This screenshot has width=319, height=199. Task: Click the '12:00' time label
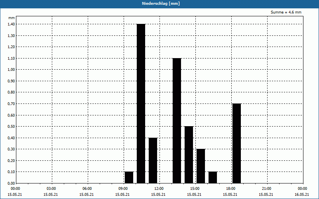(x=159, y=189)
